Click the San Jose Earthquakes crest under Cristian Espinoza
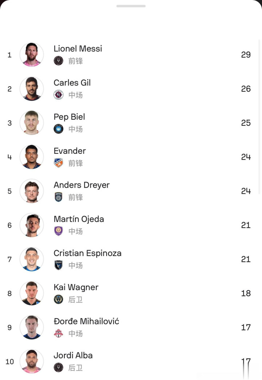262x380 pixels. tap(58, 265)
